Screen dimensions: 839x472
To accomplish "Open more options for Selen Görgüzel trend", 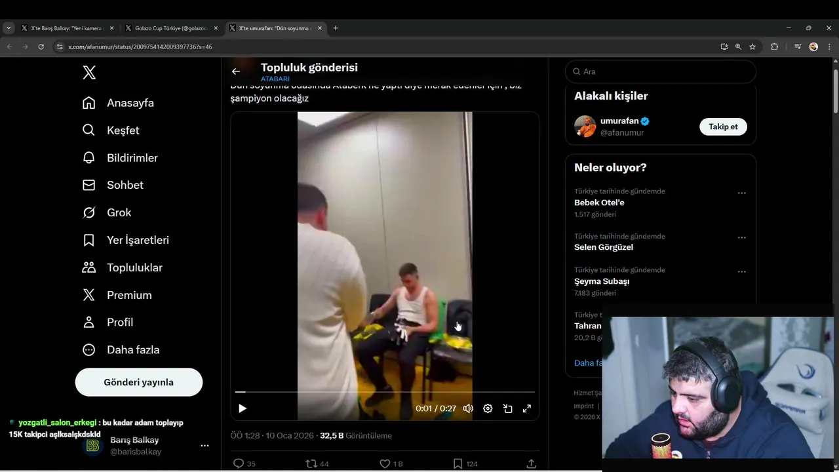I will (x=742, y=237).
